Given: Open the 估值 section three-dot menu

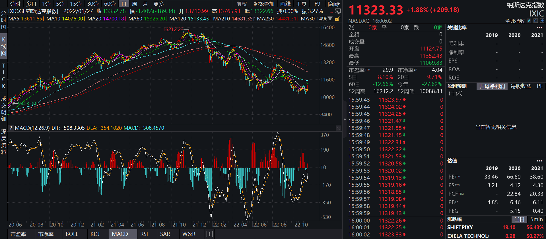Looking at the screenshot, I should coord(539,161).
